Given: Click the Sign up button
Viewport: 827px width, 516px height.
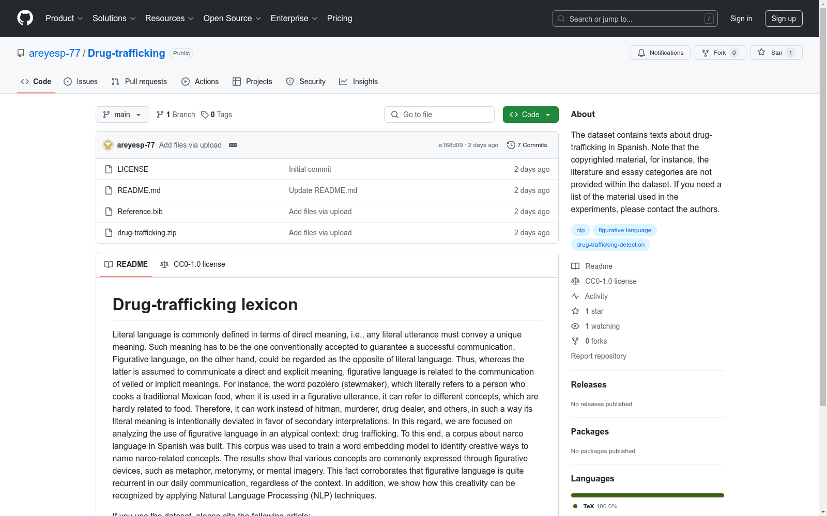Looking at the screenshot, I should [x=784, y=19].
